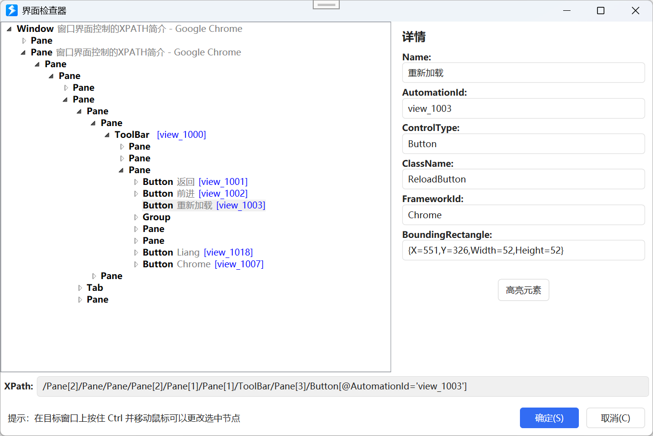Click the BoundingRectangle value field
The width and height of the screenshot is (653, 436).
(x=523, y=250)
